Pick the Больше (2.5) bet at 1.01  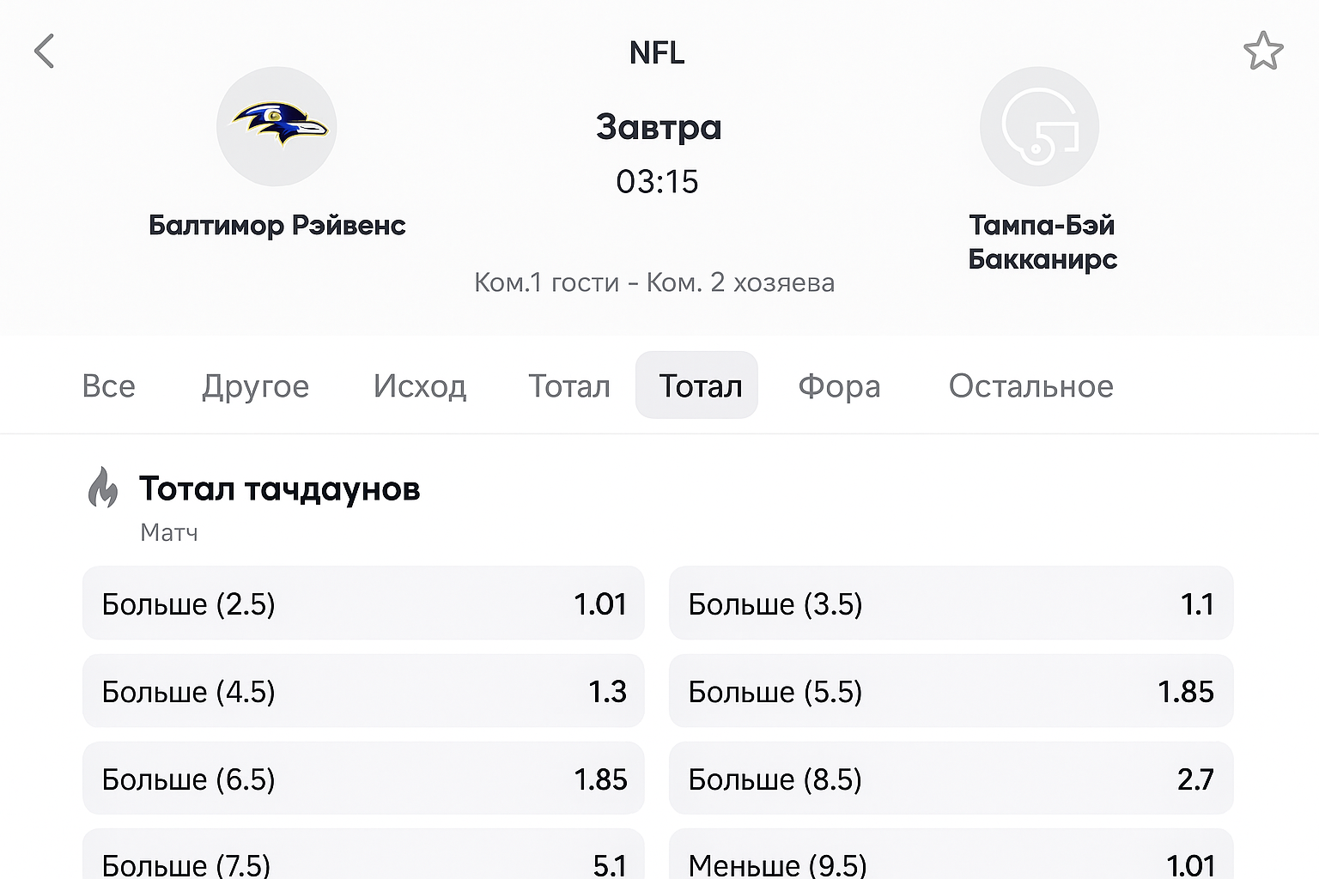point(363,603)
